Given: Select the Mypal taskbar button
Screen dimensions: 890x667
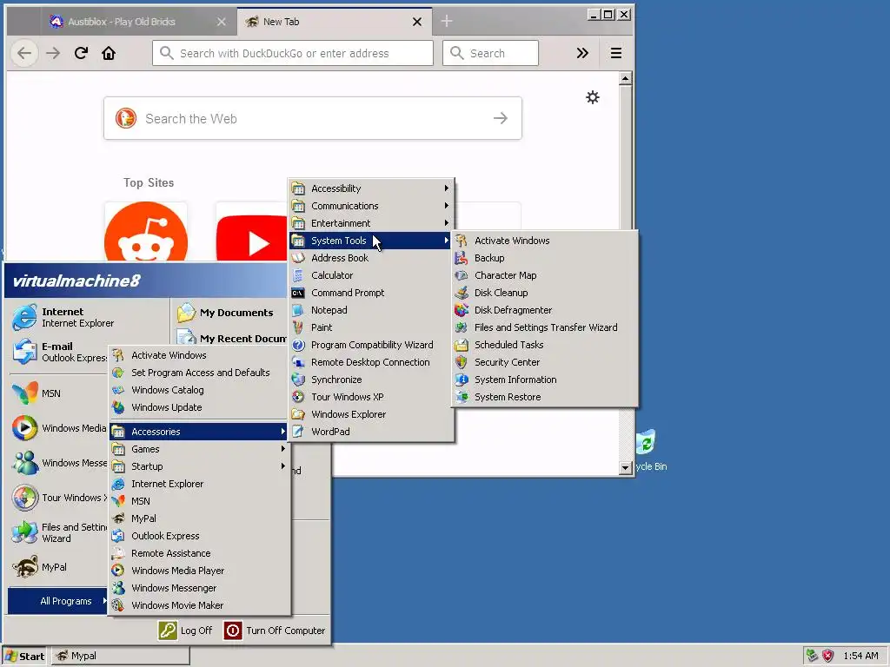Looking at the screenshot, I should pyautogui.click(x=120, y=657).
